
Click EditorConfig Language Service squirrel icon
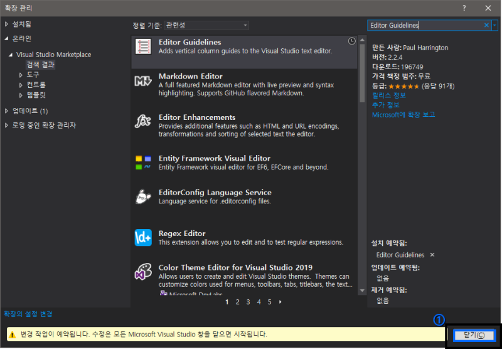coord(143,196)
